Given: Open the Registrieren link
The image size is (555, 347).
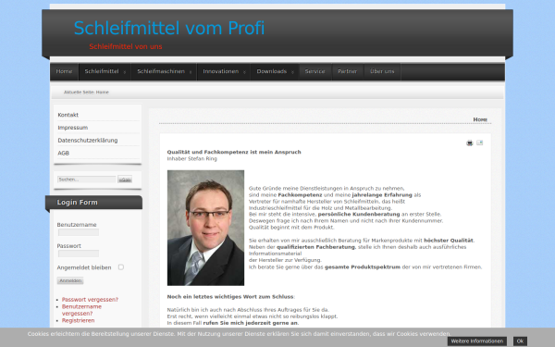Looking at the screenshot, I should (79, 320).
